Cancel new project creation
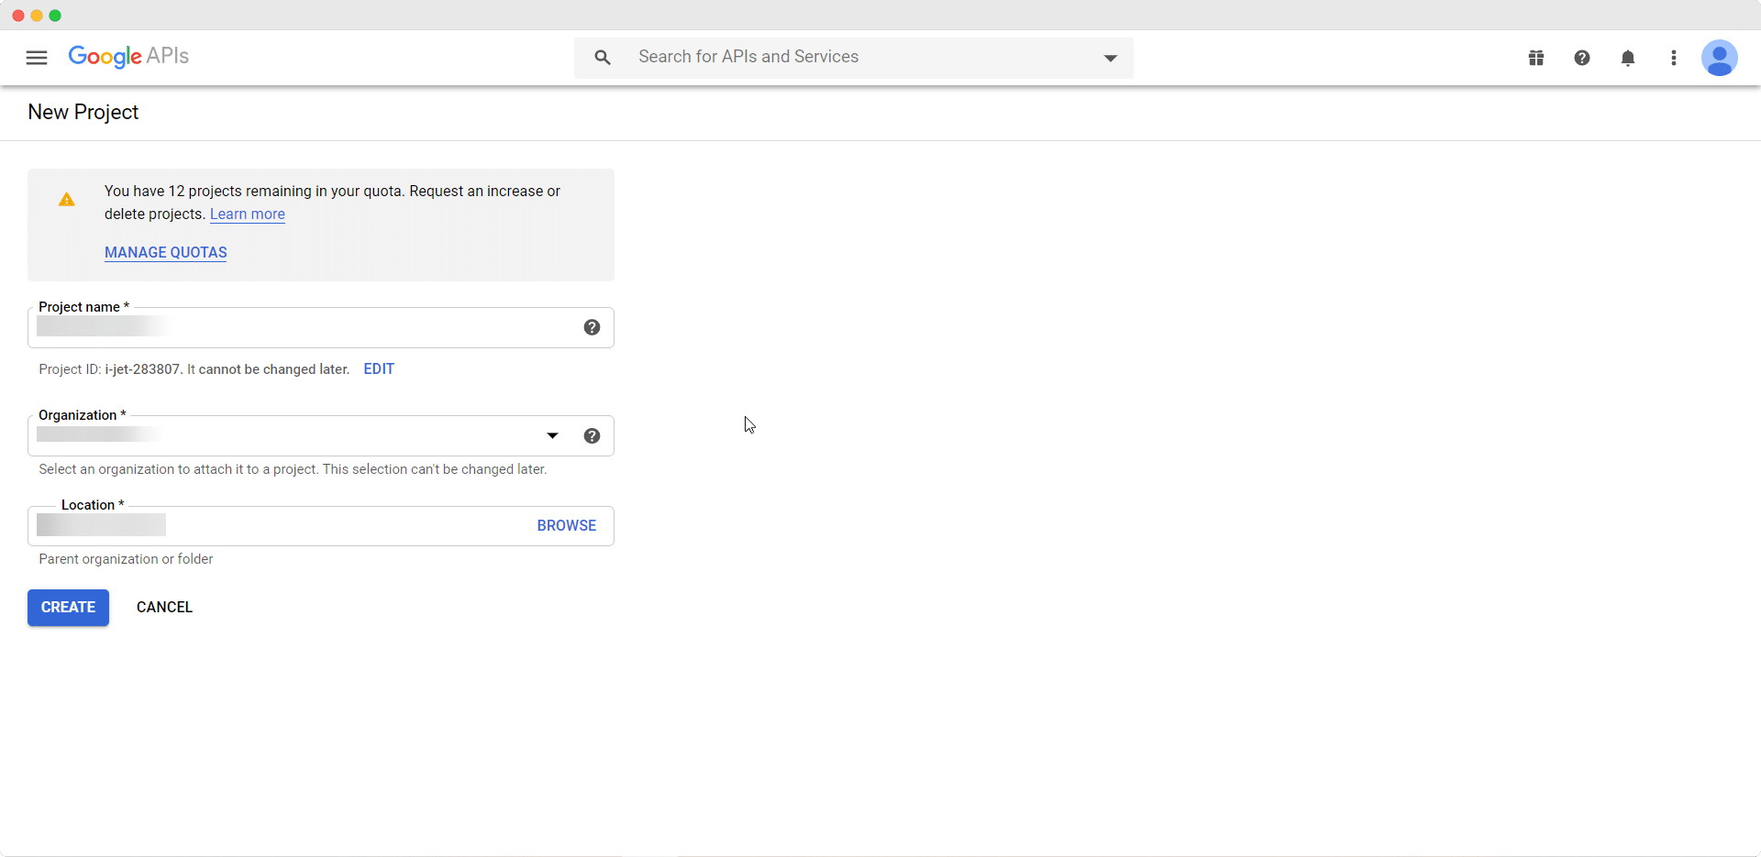The width and height of the screenshot is (1761, 857). (x=164, y=607)
